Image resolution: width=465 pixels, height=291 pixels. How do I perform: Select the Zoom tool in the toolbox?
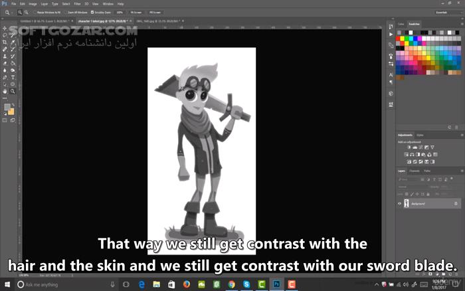(x=13, y=92)
